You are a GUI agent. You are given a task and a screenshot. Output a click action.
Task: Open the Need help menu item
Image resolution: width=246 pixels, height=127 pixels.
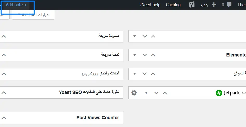(x=150, y=5)
